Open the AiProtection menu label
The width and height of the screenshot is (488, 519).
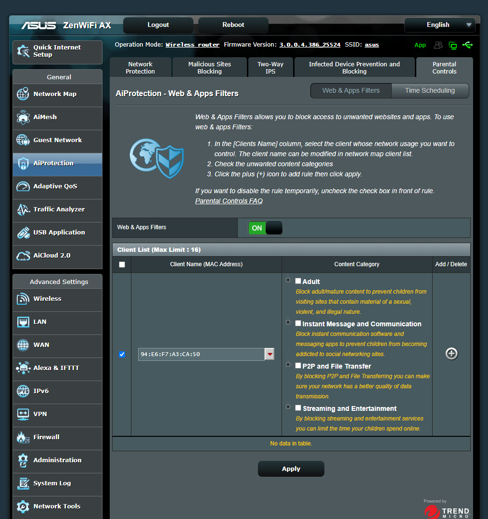point(53,163)
